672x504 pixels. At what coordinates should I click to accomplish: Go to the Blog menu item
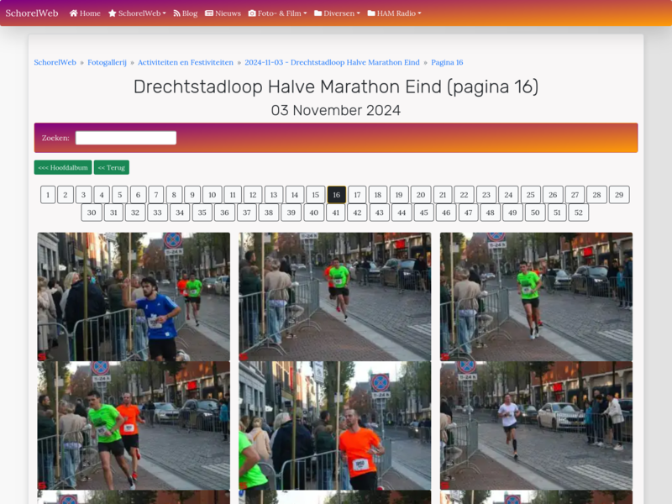[186, 13]
